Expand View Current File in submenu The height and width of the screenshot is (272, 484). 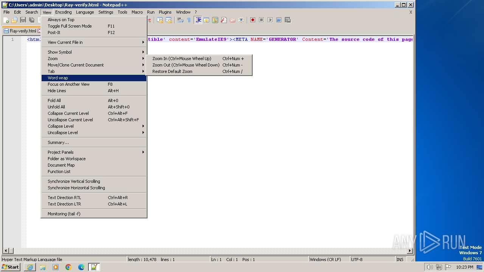click(94, 42)
